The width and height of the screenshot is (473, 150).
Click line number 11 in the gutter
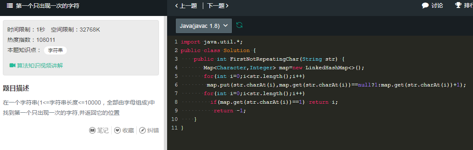coord(175,128)
